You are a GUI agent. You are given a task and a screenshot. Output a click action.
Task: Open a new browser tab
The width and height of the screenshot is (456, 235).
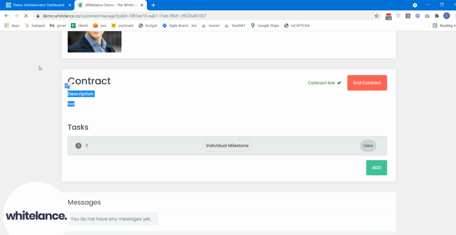tap(153, 5)
